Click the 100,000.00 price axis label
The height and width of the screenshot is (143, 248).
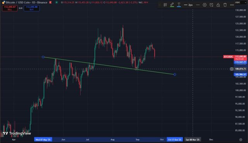tap(241, 90)
